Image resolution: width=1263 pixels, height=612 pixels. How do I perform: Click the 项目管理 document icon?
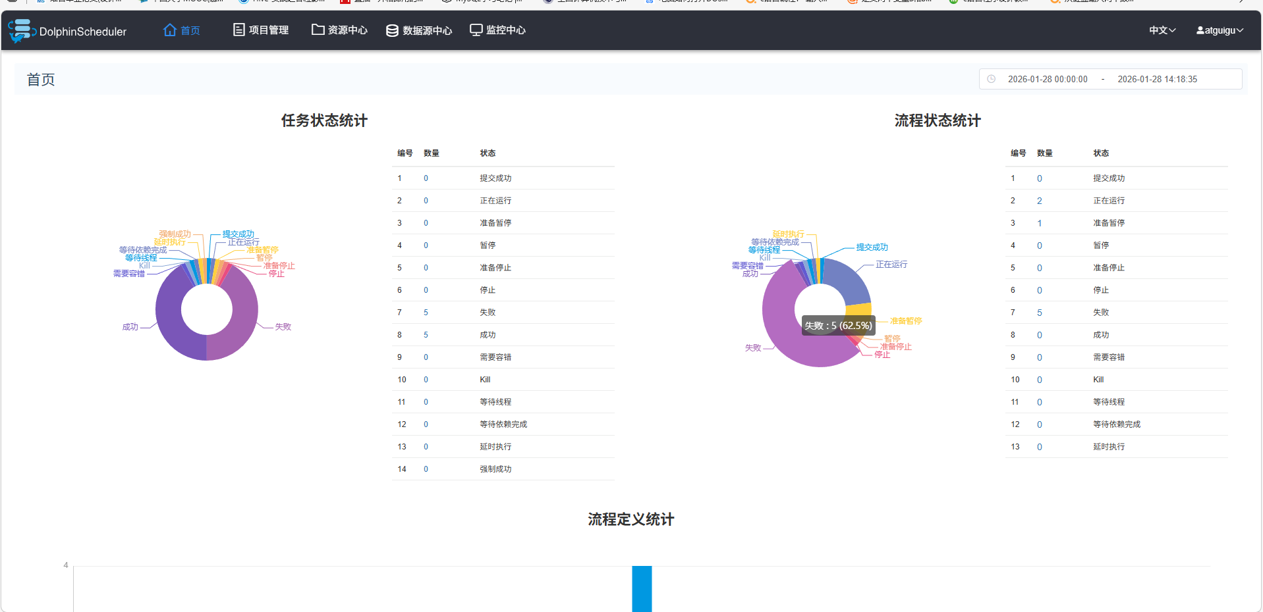238,30
